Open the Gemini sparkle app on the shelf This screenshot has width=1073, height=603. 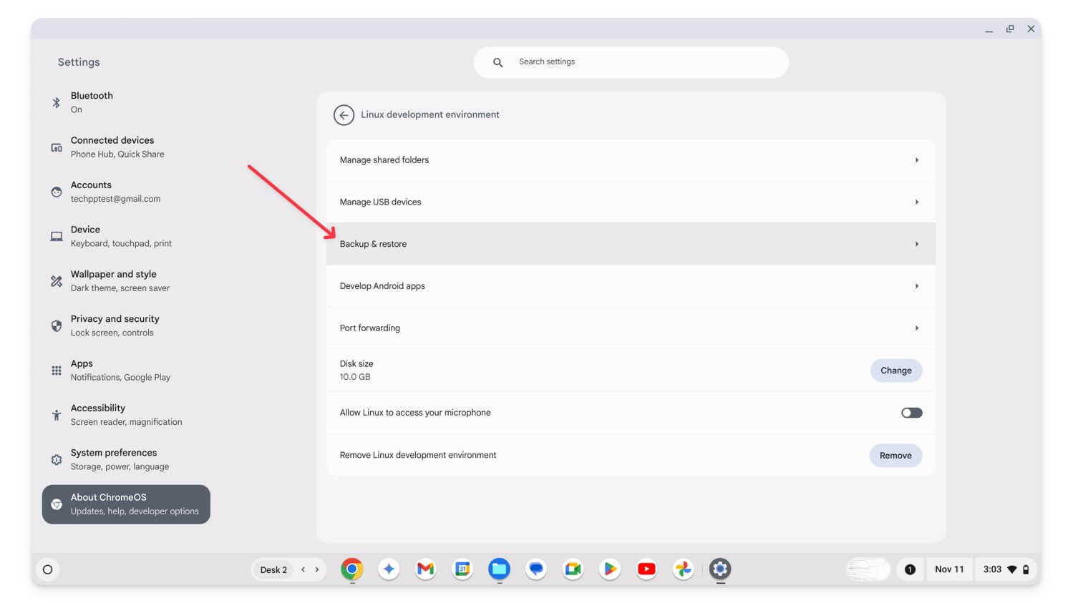[389, 569]
